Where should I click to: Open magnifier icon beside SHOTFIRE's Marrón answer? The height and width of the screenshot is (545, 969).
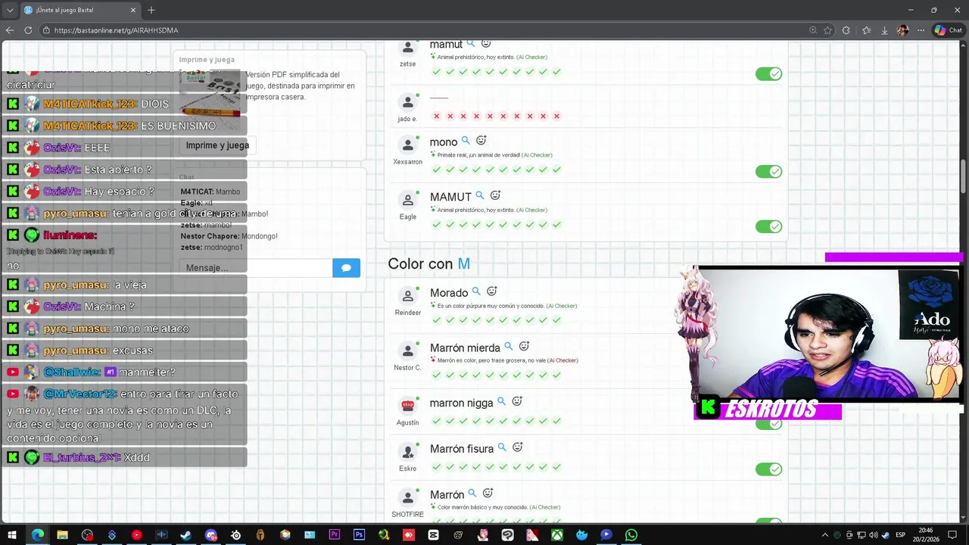coord(472,494)
